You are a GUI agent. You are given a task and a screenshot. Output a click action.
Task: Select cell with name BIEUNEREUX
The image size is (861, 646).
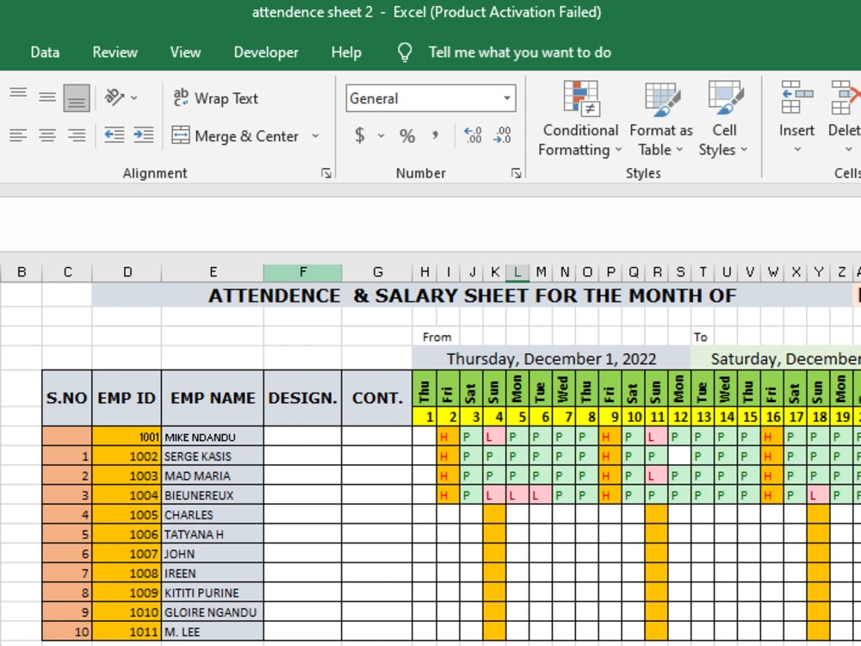click(213, 495)
